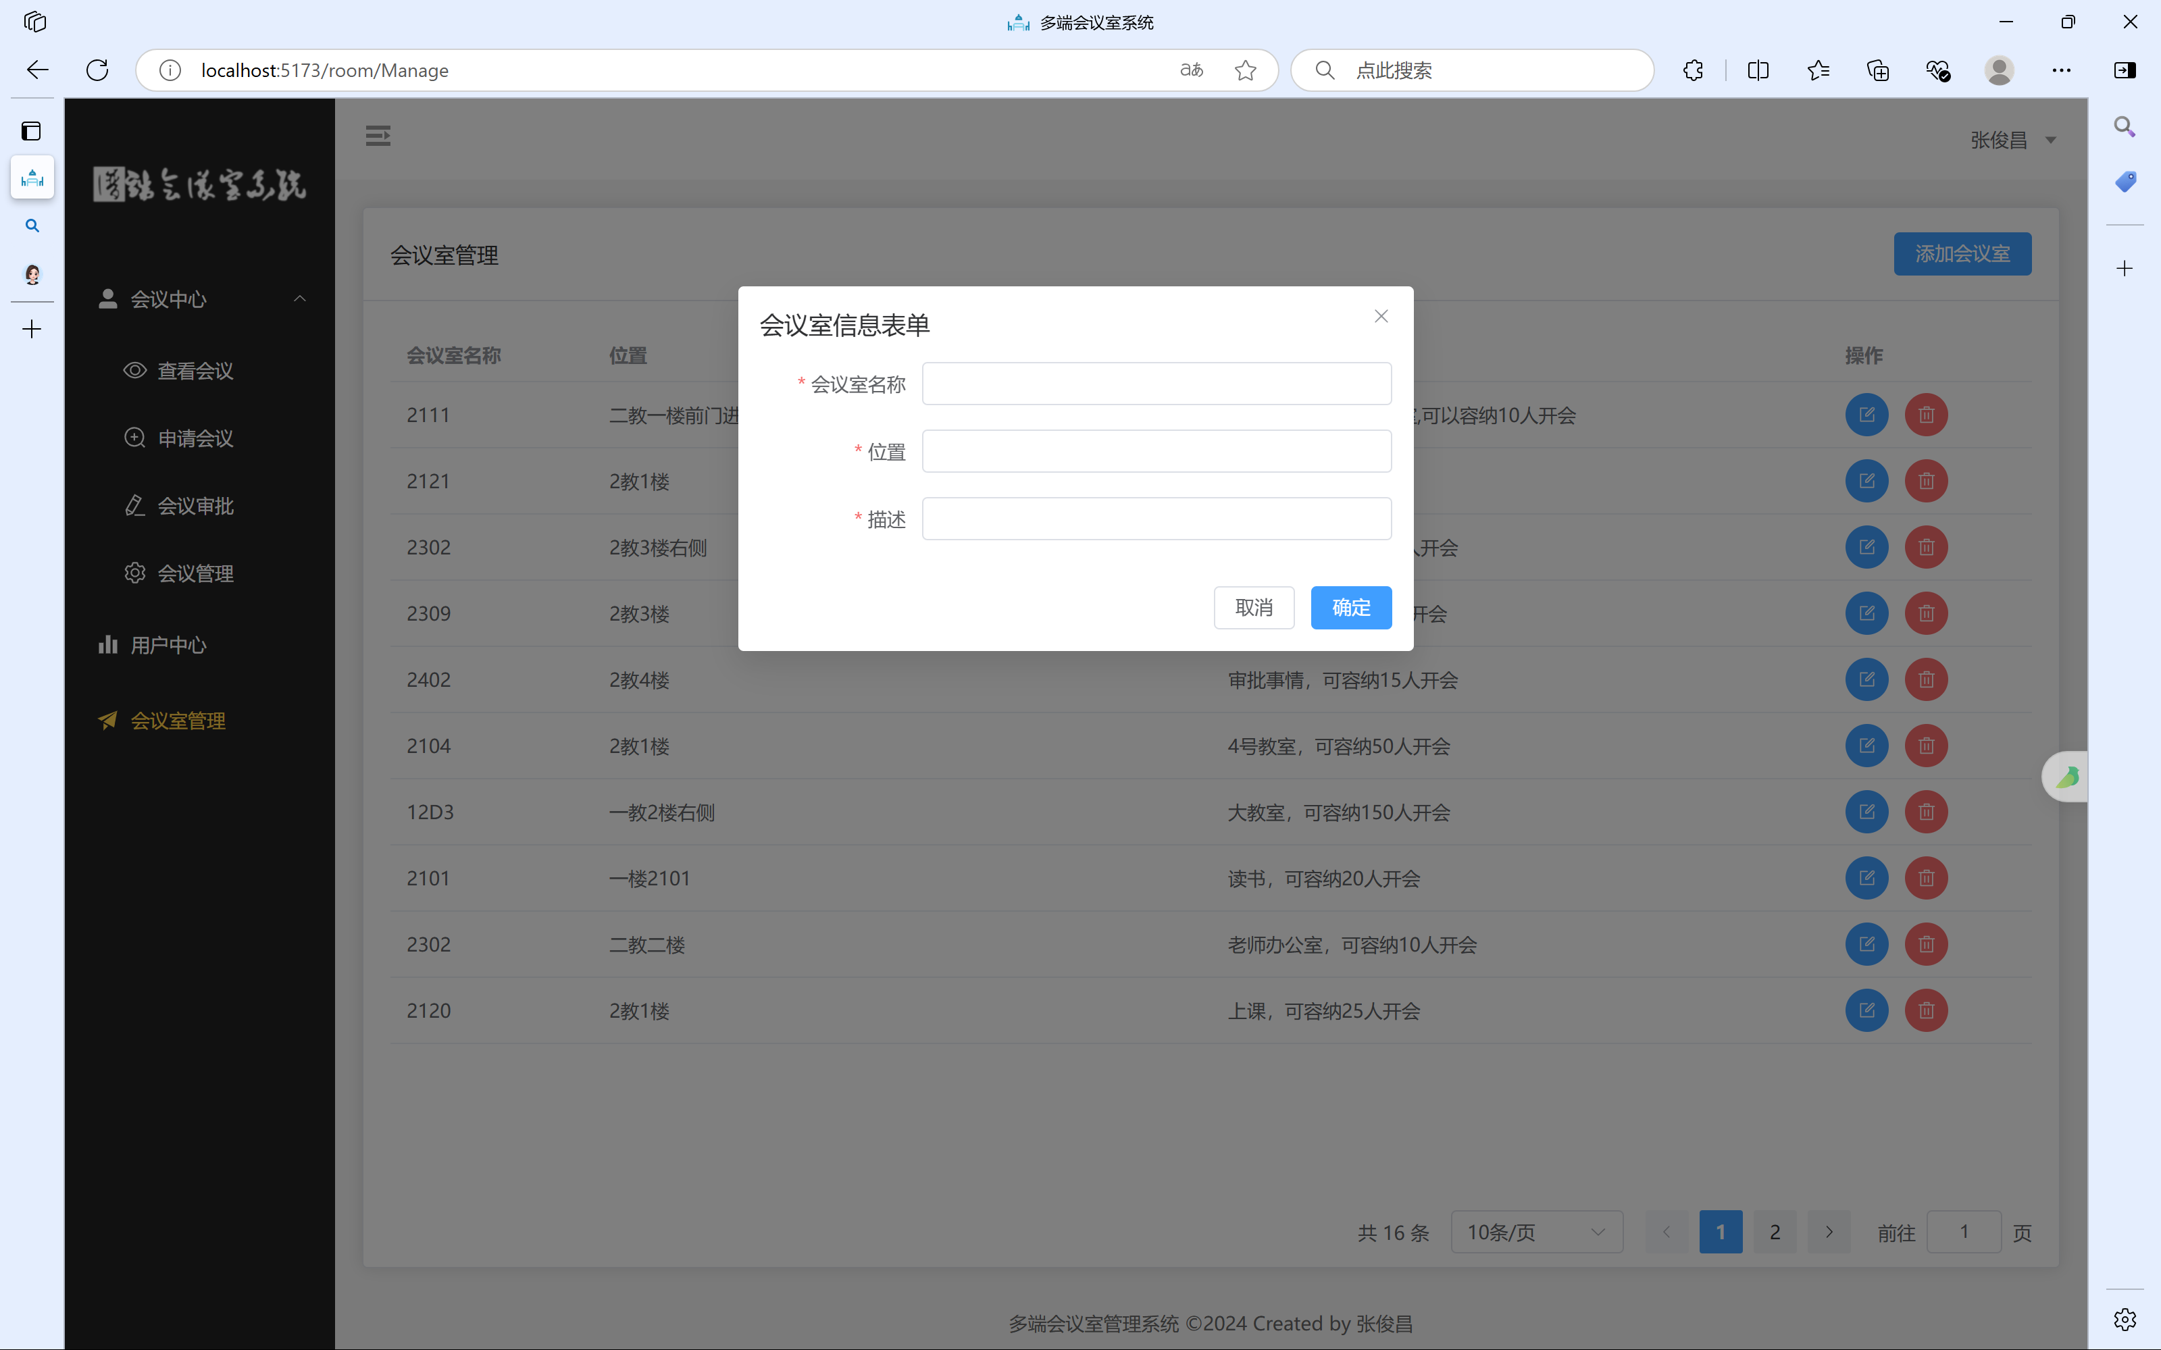Click the browser refresh button
Viewport: 2161px width, 1350px height.
97,70
